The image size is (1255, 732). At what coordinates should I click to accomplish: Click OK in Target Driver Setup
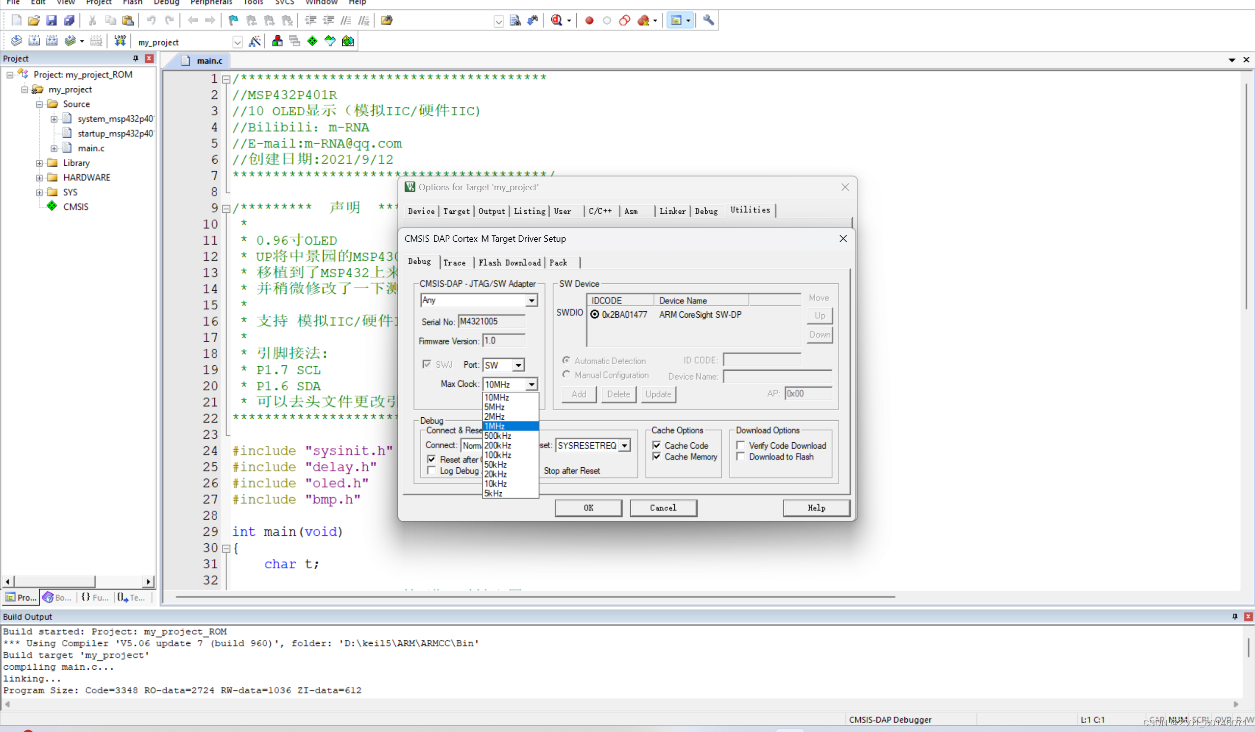click(x=588, y=508)
